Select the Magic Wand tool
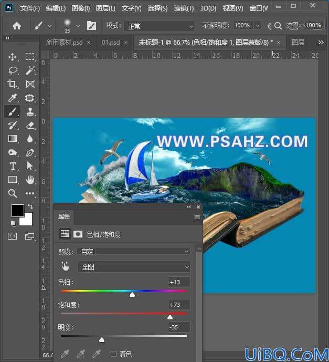This screenshot has width=329, height=362. 30,70
